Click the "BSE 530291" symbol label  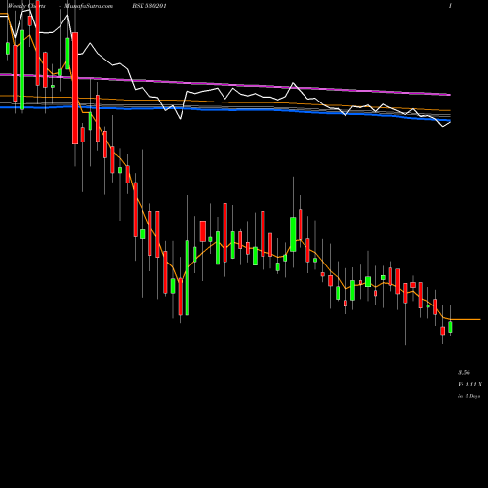click(x=148, y=6)
